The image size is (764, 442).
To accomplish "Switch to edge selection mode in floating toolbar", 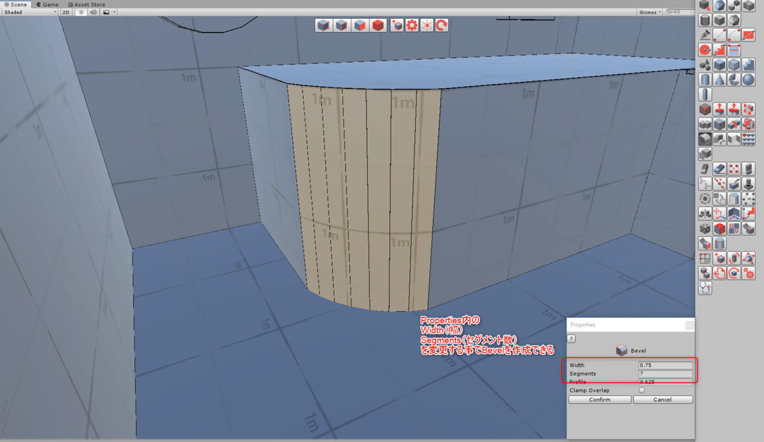I will pos(342,25).
